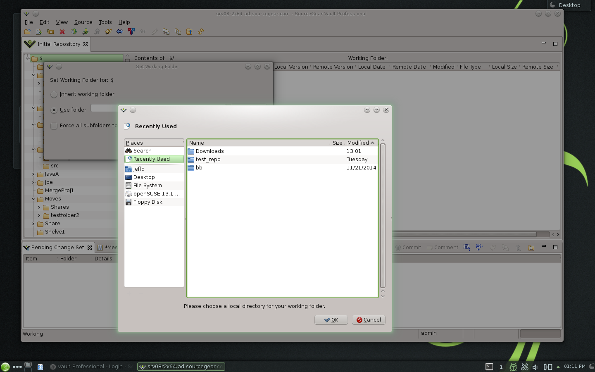Select Inherit working folder radio button
Viewport: 595px width, 372px height.
tap(54, 94)
